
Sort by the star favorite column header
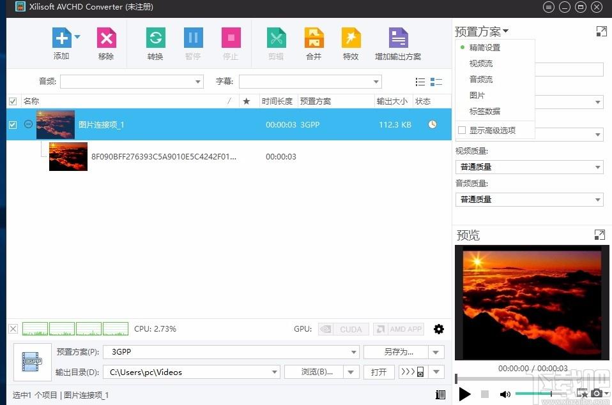click(x=247, y=101)
